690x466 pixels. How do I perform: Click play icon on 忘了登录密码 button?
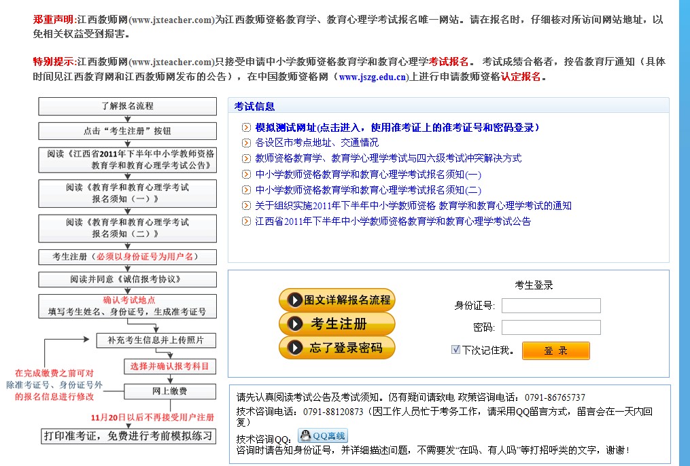[295, 348]
